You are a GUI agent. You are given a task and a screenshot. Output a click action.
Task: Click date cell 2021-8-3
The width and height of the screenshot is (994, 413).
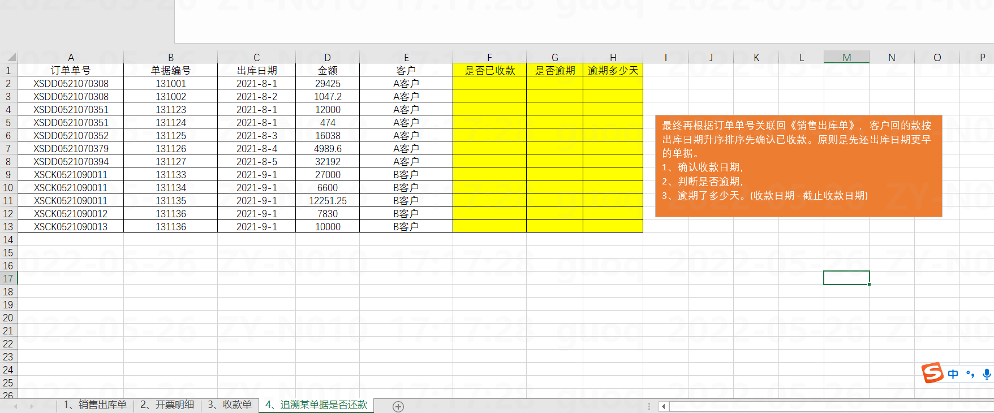pos(256,135)
